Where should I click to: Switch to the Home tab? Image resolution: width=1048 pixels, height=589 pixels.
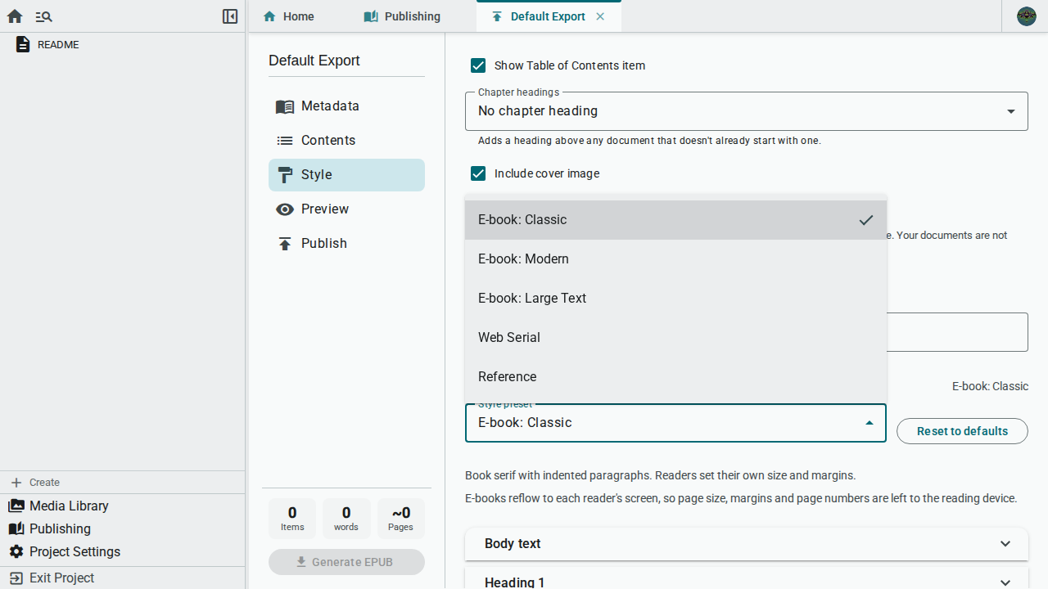tap(288, 16)
